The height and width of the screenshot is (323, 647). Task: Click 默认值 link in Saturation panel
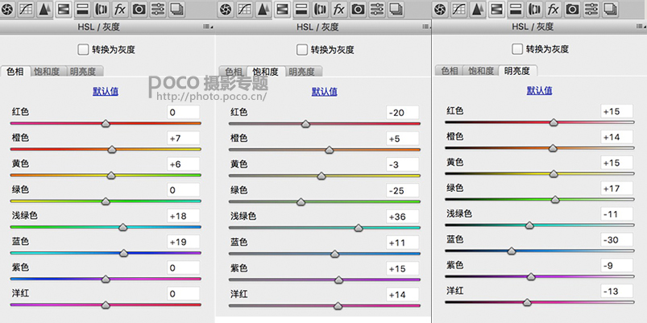pyautogui.click(x=325, y=91)
